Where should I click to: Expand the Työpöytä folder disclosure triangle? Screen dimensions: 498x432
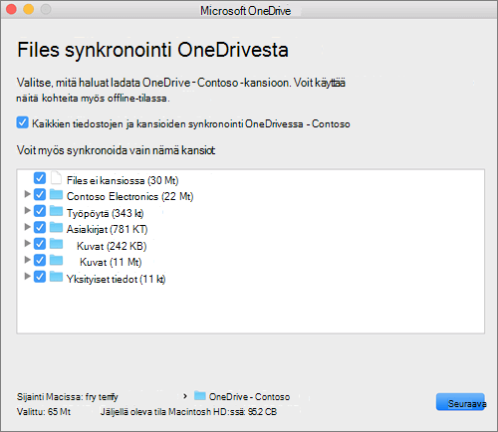pos(28,210)
